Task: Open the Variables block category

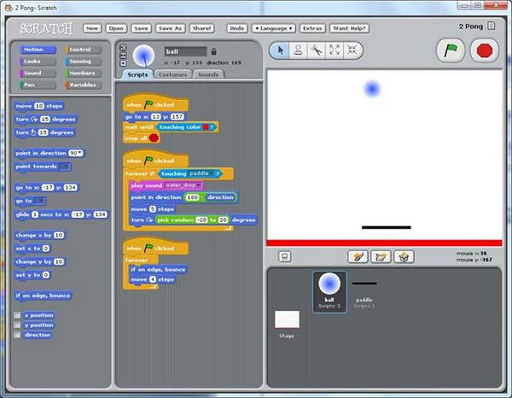Action: [x=84, y=85]
